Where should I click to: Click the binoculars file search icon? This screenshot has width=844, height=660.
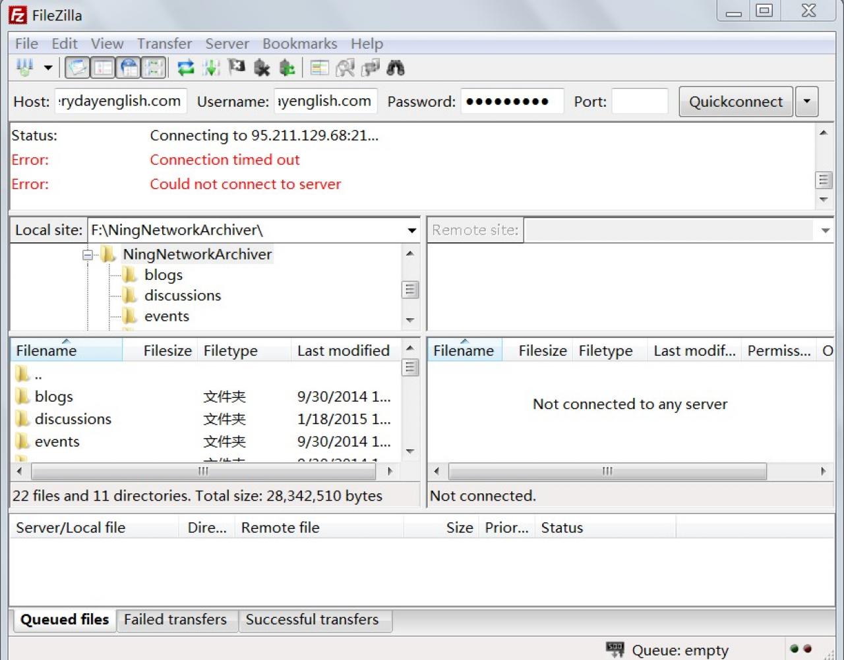396,67
